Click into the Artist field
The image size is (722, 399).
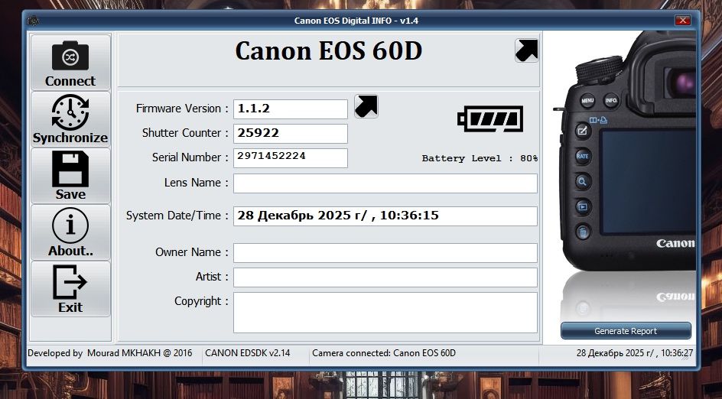pos(385,277)
